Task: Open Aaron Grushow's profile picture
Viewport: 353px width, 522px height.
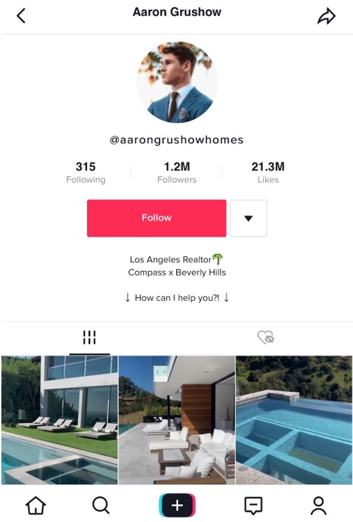Action: point(177,82)
